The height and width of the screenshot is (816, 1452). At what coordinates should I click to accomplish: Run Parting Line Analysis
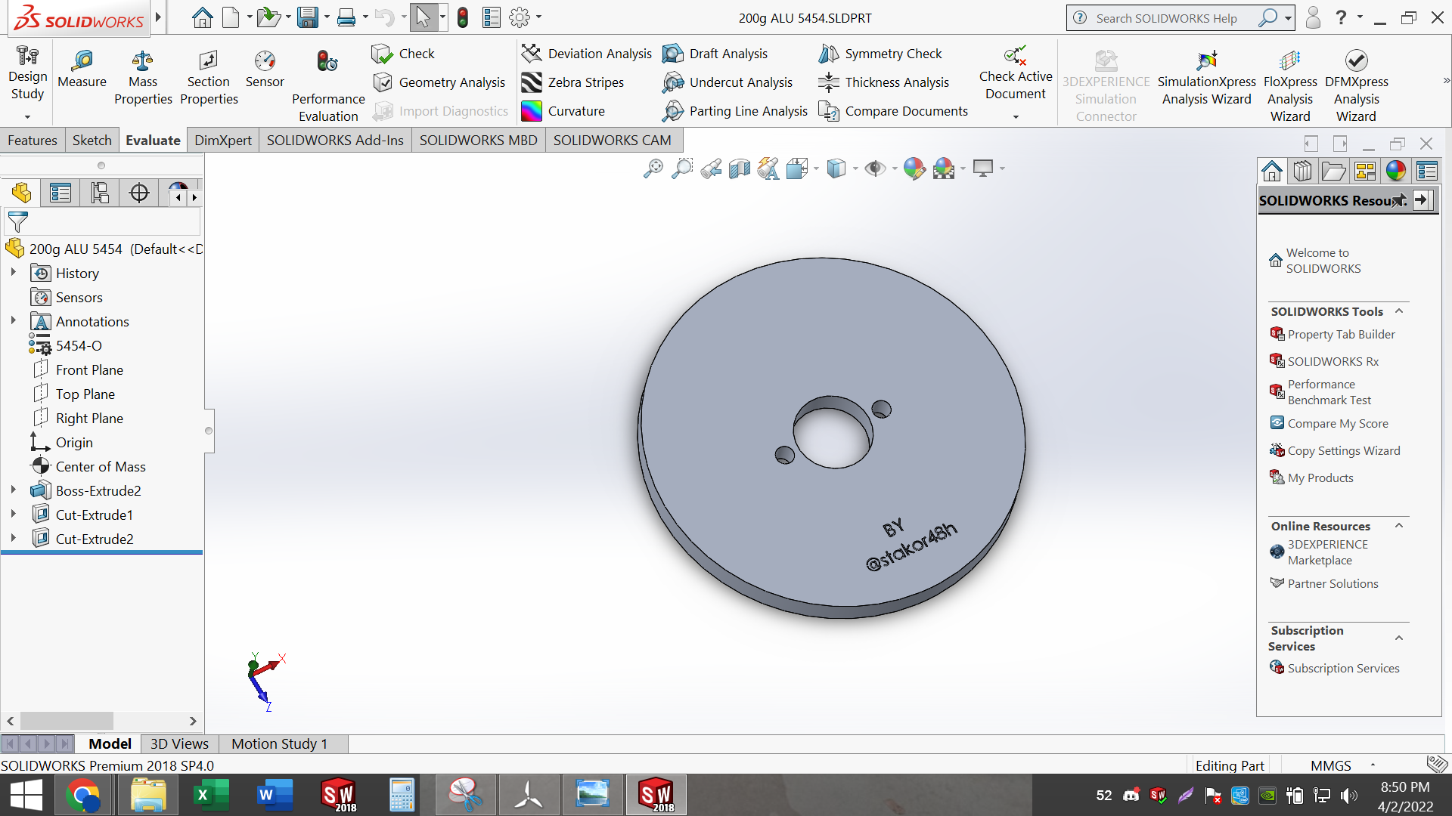point(735,111)
